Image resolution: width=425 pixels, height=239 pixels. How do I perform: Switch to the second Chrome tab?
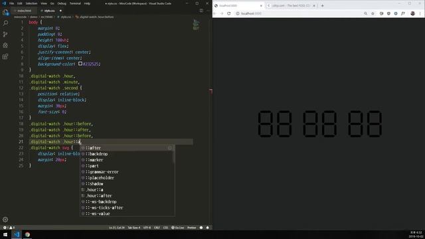pyautogui.click(x=292, y=6)
